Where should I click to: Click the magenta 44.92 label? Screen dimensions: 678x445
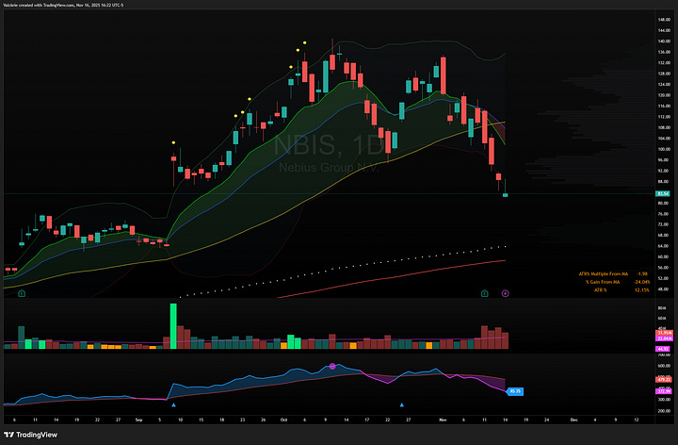(x=662, y=349)
